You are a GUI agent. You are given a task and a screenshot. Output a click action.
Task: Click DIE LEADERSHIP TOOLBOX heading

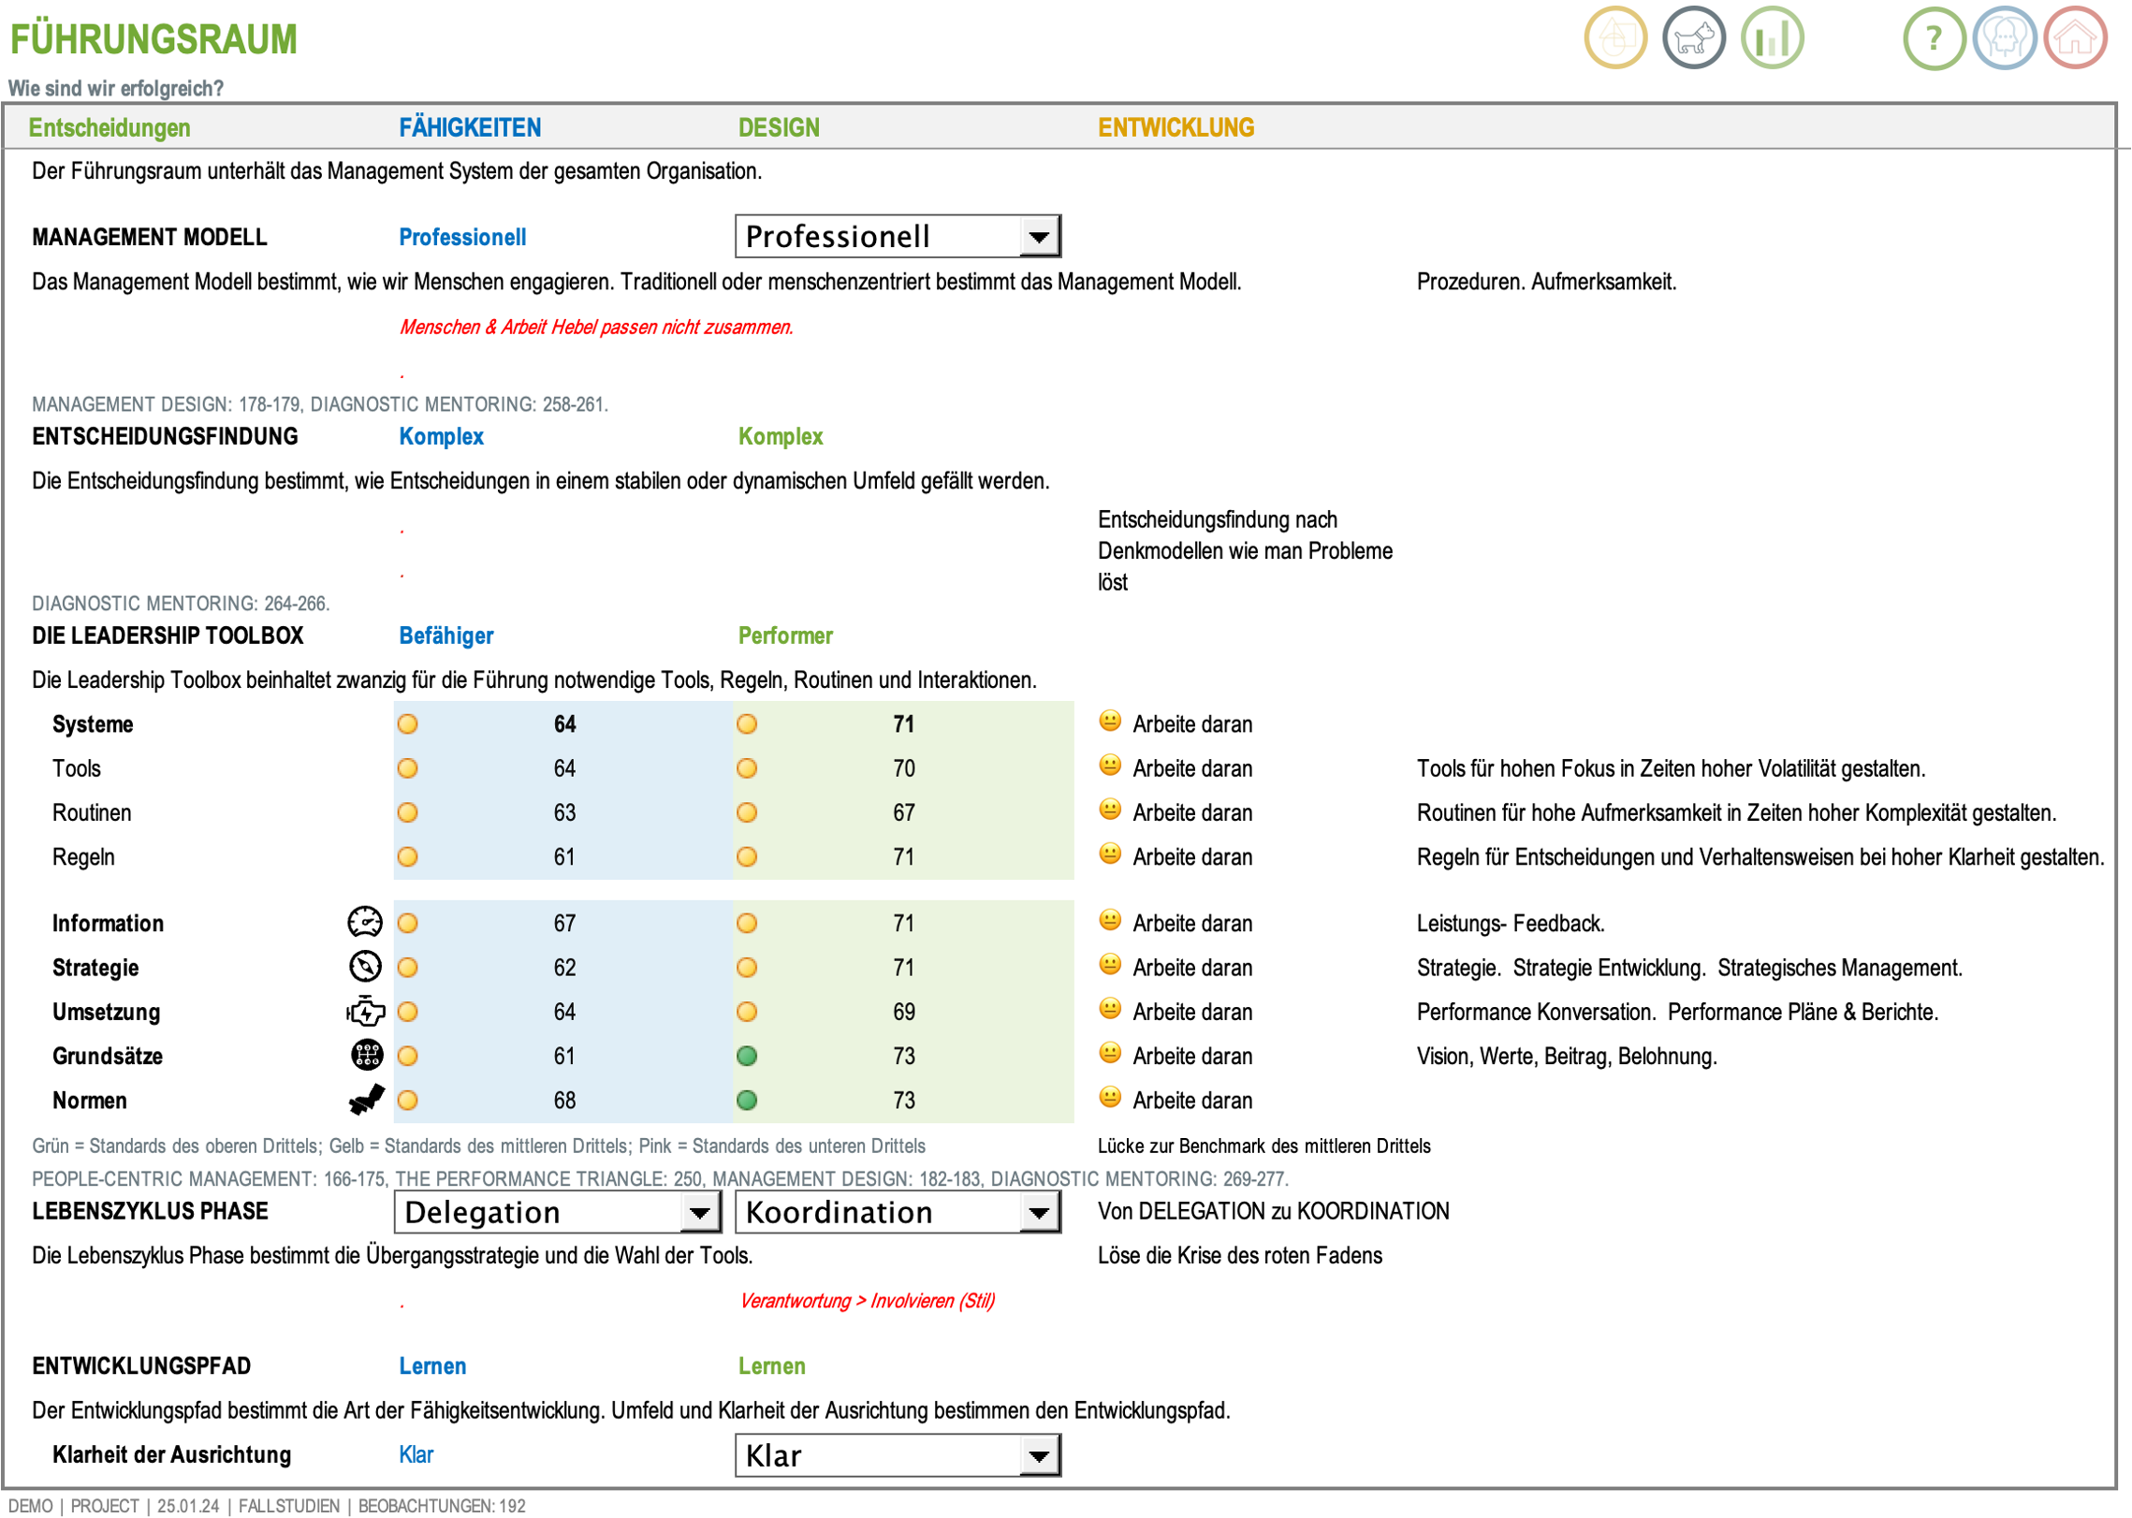click(x=168, y=635)
